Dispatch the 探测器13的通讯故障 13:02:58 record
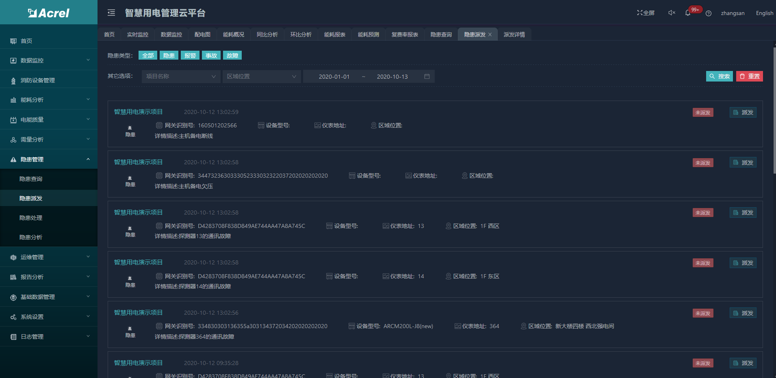The height and width of the screenshot is (378, 776). tap(743, 213)
